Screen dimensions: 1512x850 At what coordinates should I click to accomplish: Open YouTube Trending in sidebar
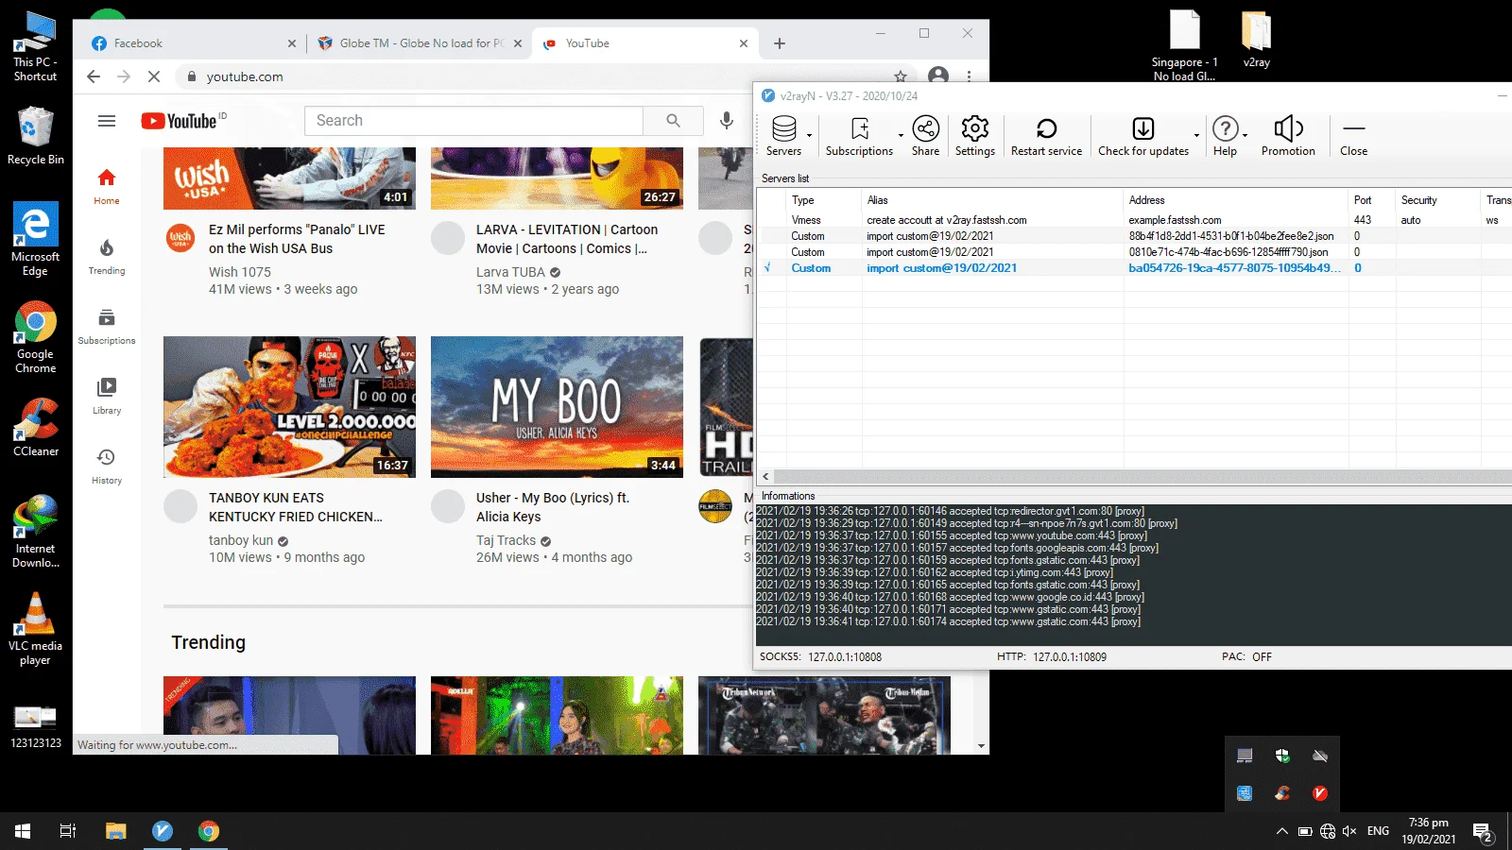click(x=107, y=256)
